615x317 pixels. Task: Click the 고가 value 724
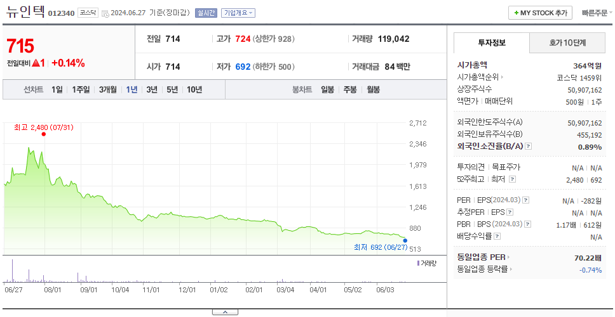pyautogui.click(x=243, y=39)
